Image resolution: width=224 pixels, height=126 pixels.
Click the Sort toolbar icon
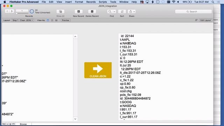coord(122,12)
